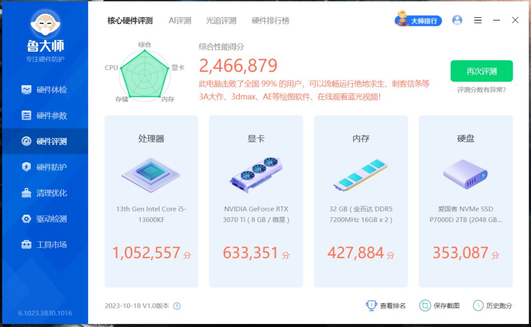Click the 查看排名 trophy icon
This screenshot has height=327, width=531.
[372, 306]
